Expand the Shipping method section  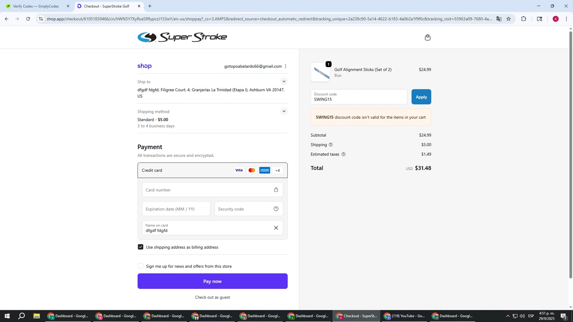283,111
